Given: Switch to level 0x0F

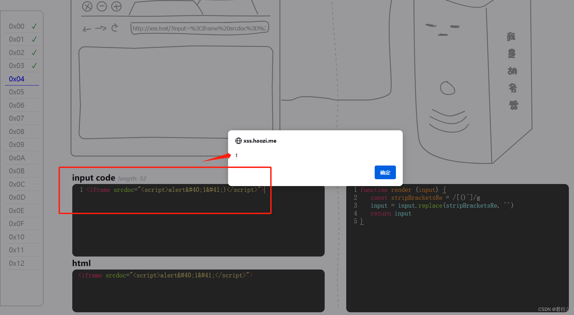Looking at the screenshot, I should 16,224.
